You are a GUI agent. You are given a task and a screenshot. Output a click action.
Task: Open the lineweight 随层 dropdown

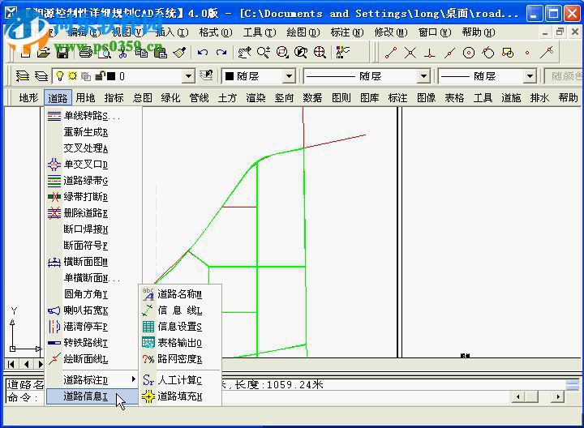[x=529, y=77]
